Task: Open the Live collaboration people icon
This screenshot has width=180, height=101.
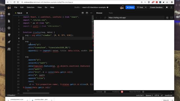Action: 9,49
